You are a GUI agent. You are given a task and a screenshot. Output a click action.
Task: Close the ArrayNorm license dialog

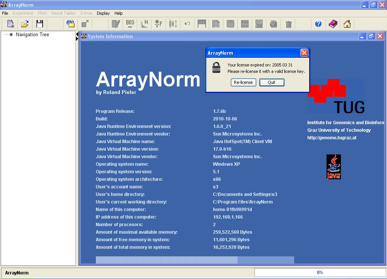304,53
